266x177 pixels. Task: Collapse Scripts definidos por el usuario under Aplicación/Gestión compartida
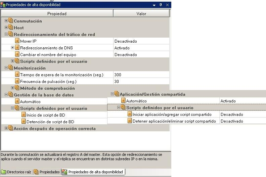point(119,107)
